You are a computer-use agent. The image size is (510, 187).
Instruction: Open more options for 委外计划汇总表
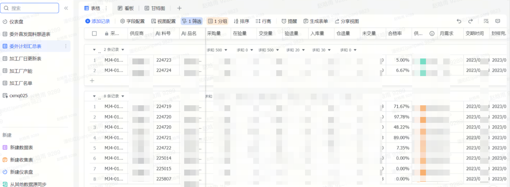[x=66, y=46]
